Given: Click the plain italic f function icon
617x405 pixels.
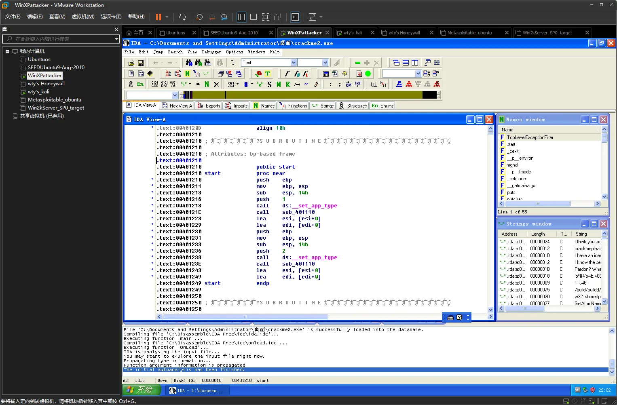Looking at the screenshot, I should pos(287,74).
